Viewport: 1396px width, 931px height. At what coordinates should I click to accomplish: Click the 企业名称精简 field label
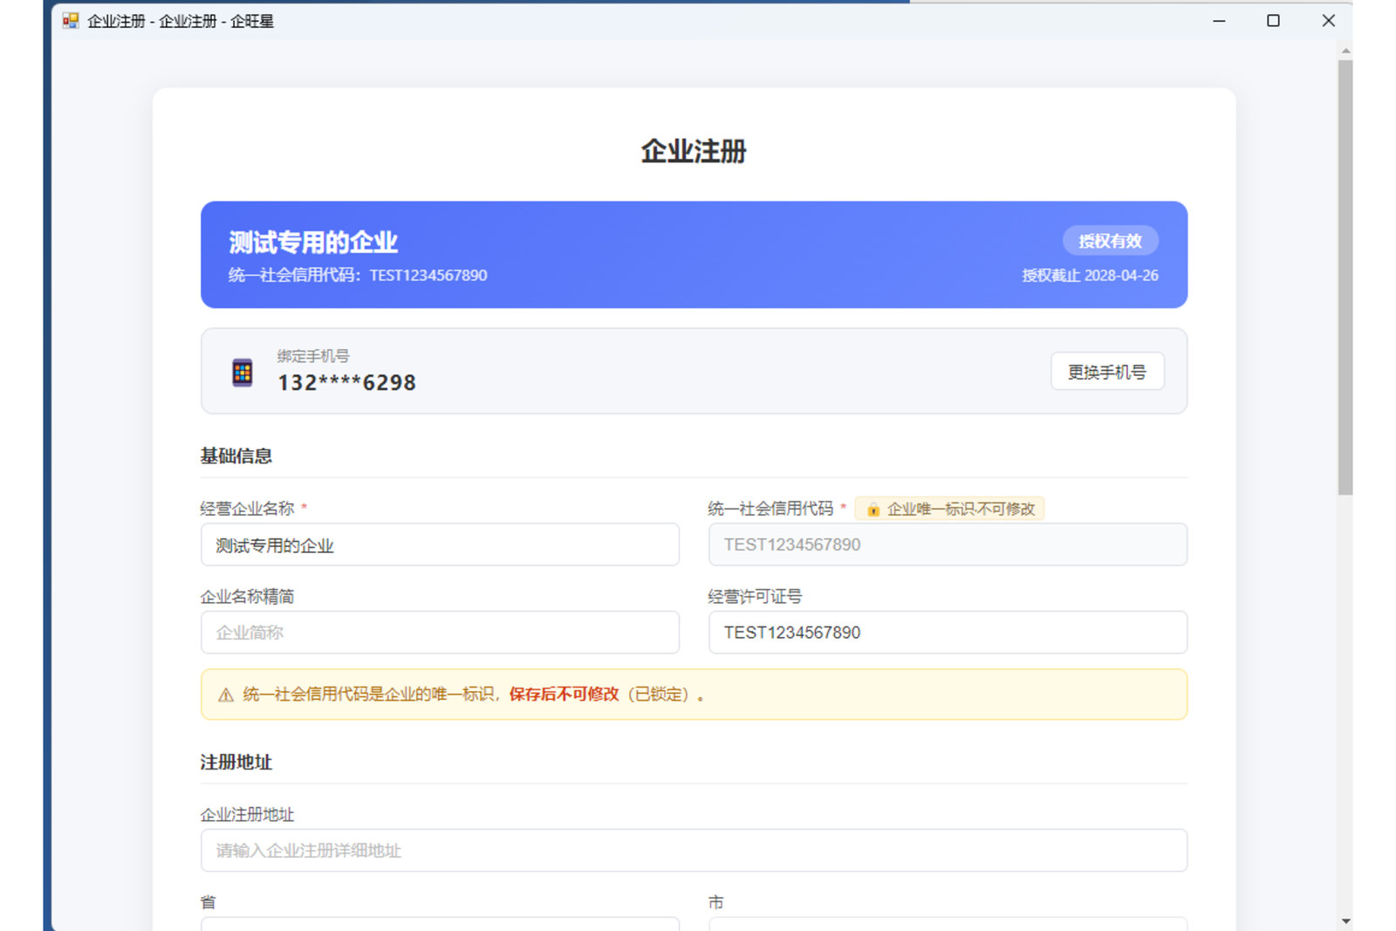pos(247,597)
